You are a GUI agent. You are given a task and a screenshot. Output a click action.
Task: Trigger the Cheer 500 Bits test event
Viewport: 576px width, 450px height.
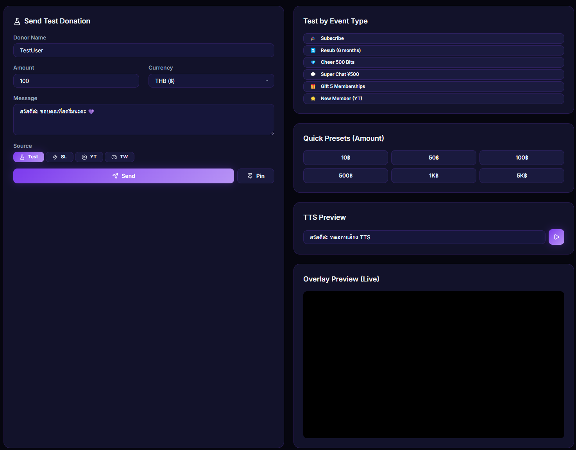point(434,63)
